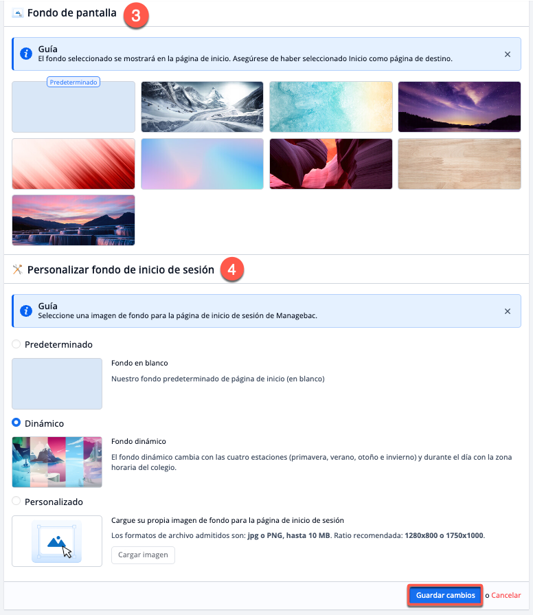Click the Cargar imagen button
Screen dimensions: 533x615
(x=143, y=555)
